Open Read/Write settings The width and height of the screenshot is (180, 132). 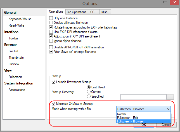[x=16, y=25]
